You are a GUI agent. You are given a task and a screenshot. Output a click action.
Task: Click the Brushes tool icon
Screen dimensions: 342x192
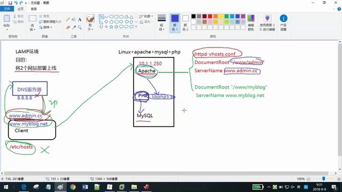coord(90,19)
